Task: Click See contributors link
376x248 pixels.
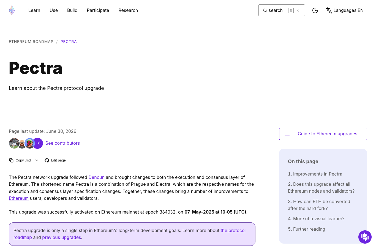Action: [62, 143]
